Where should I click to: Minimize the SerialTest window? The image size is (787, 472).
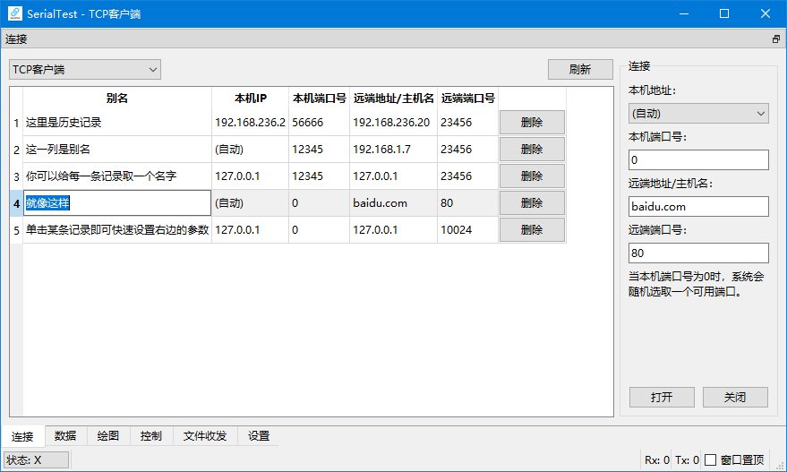(x=684, y=13)
